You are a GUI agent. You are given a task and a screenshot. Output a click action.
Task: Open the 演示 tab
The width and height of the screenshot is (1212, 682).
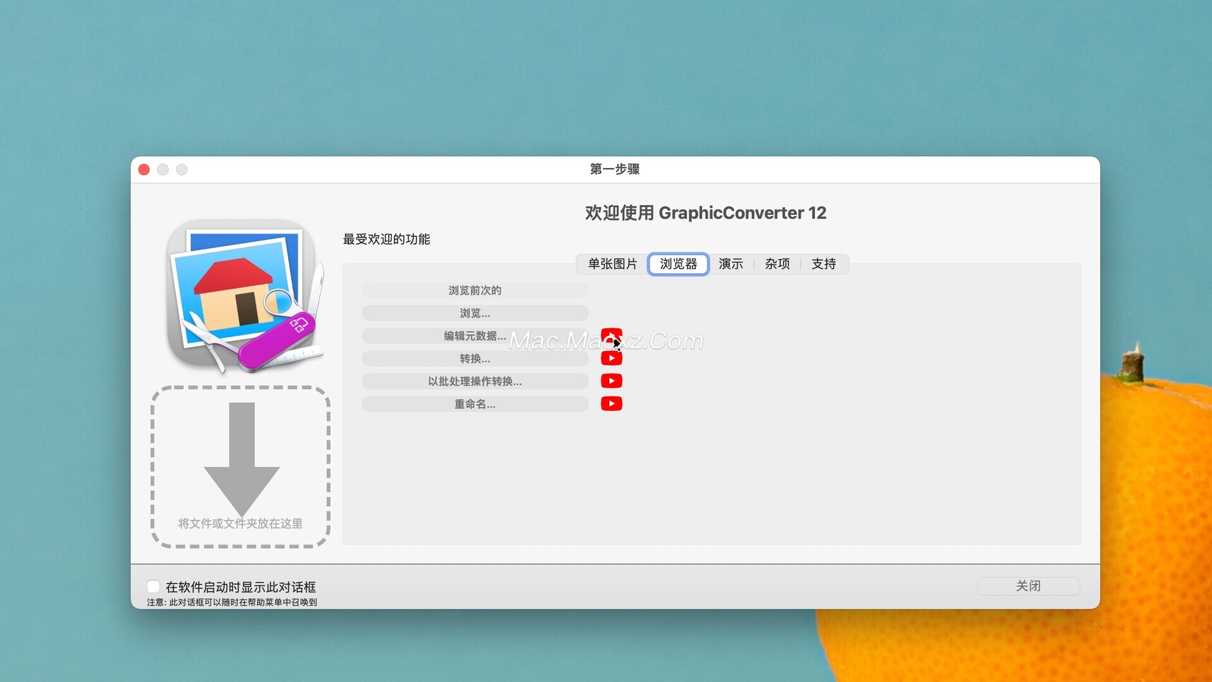pyautogui.click(x=730, y=264)
